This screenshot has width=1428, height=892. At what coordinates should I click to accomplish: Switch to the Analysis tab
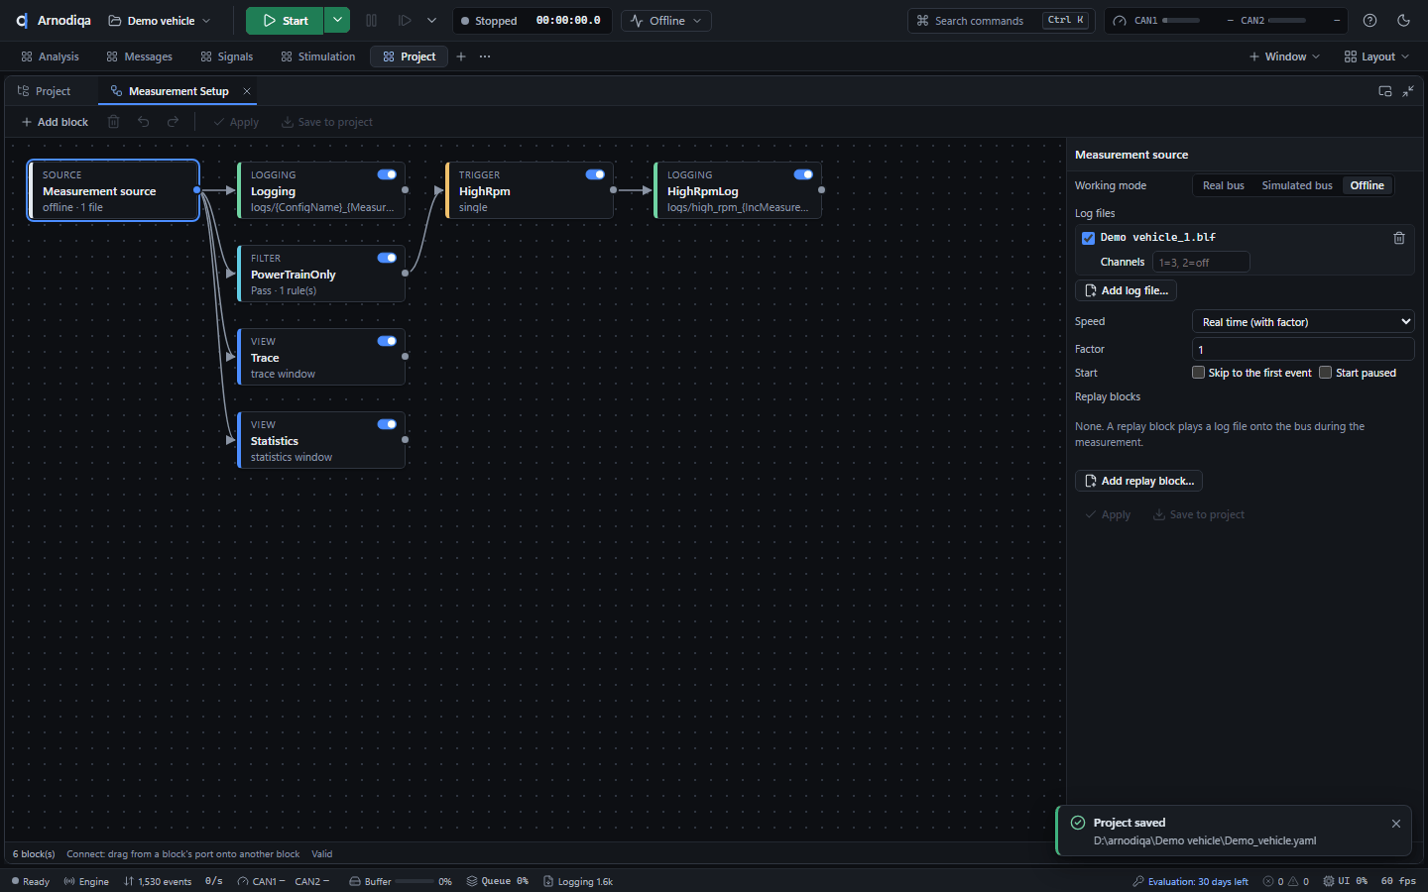[50, 56]
